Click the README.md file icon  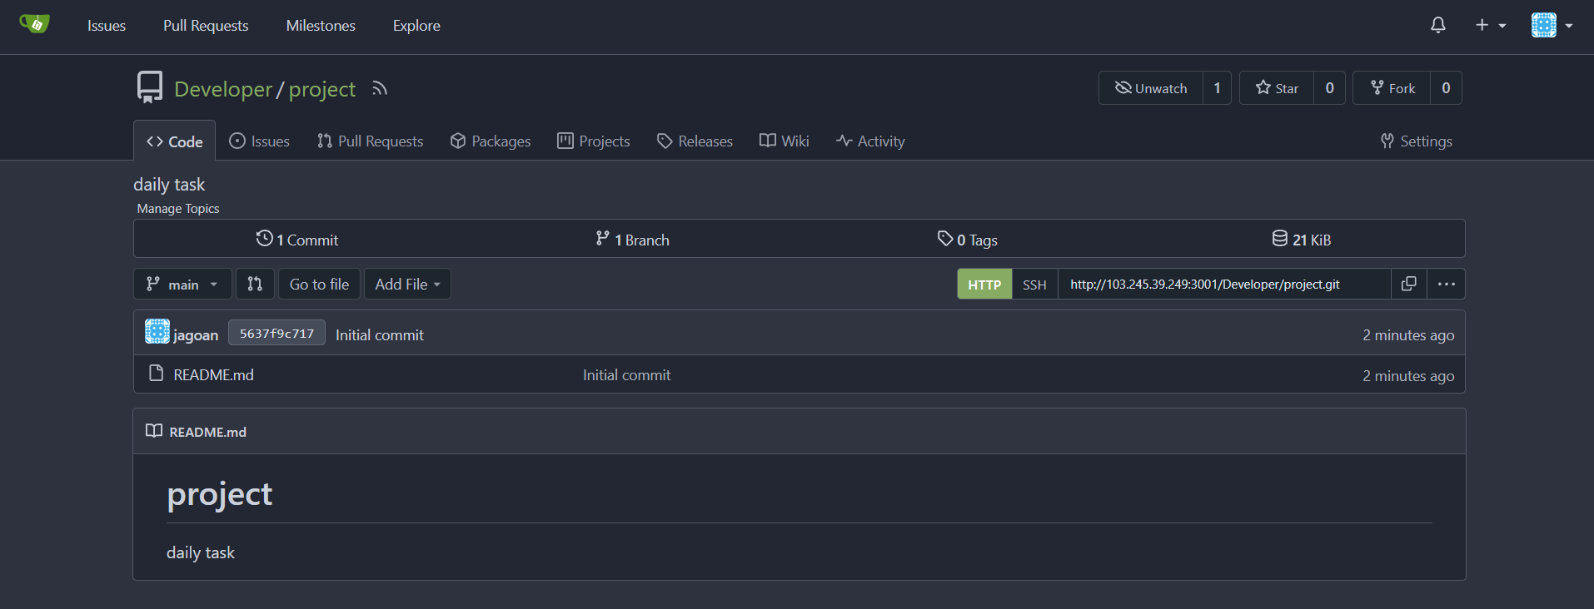tap(156, 374)
